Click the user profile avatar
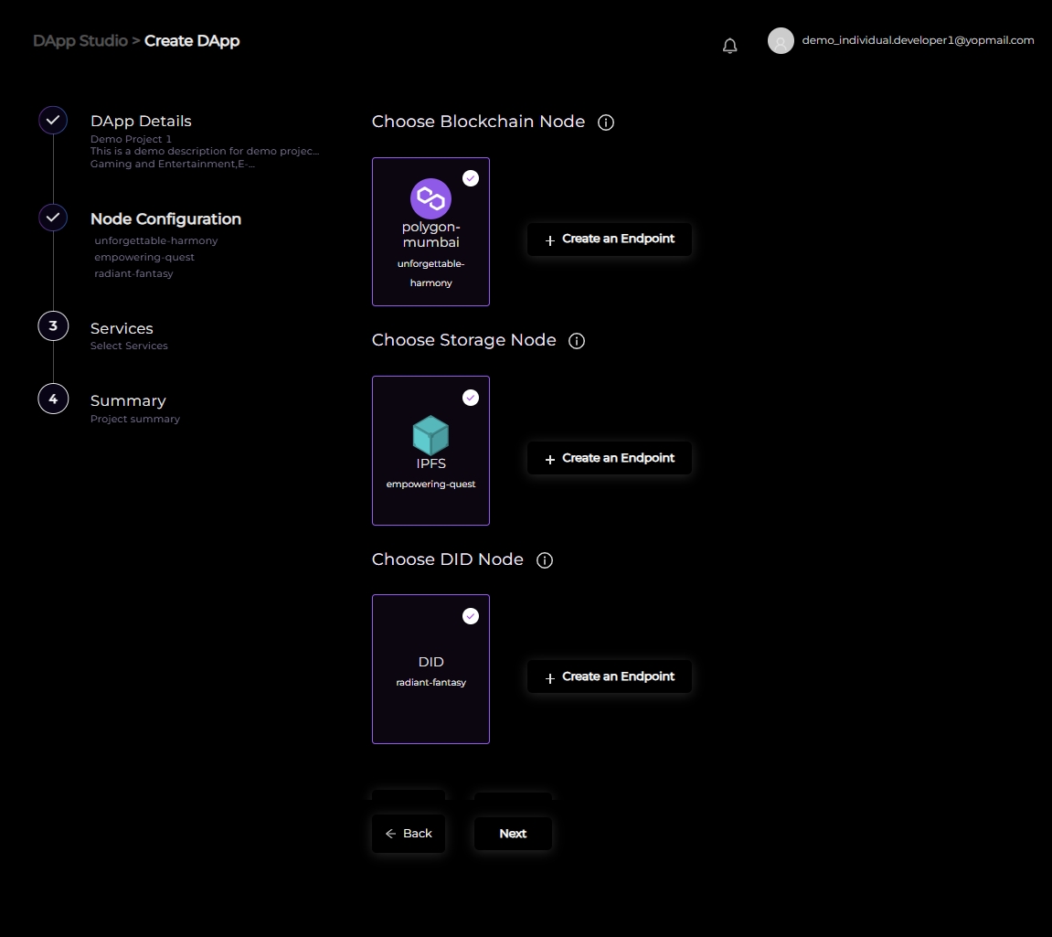The width and height of the screenshot is (1052, 937). (x=781, y=41)
